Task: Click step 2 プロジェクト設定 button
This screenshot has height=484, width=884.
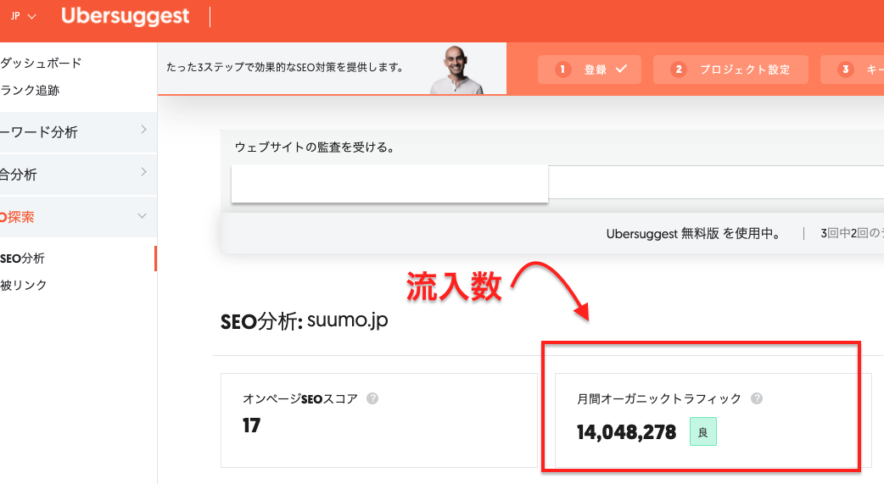Action: [730, 70]
